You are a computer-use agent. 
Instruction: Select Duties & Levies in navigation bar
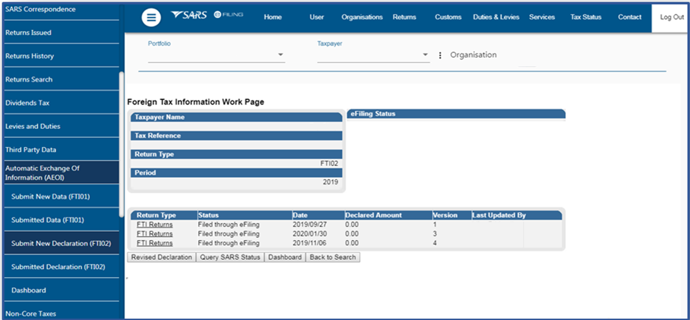(496, 17)
